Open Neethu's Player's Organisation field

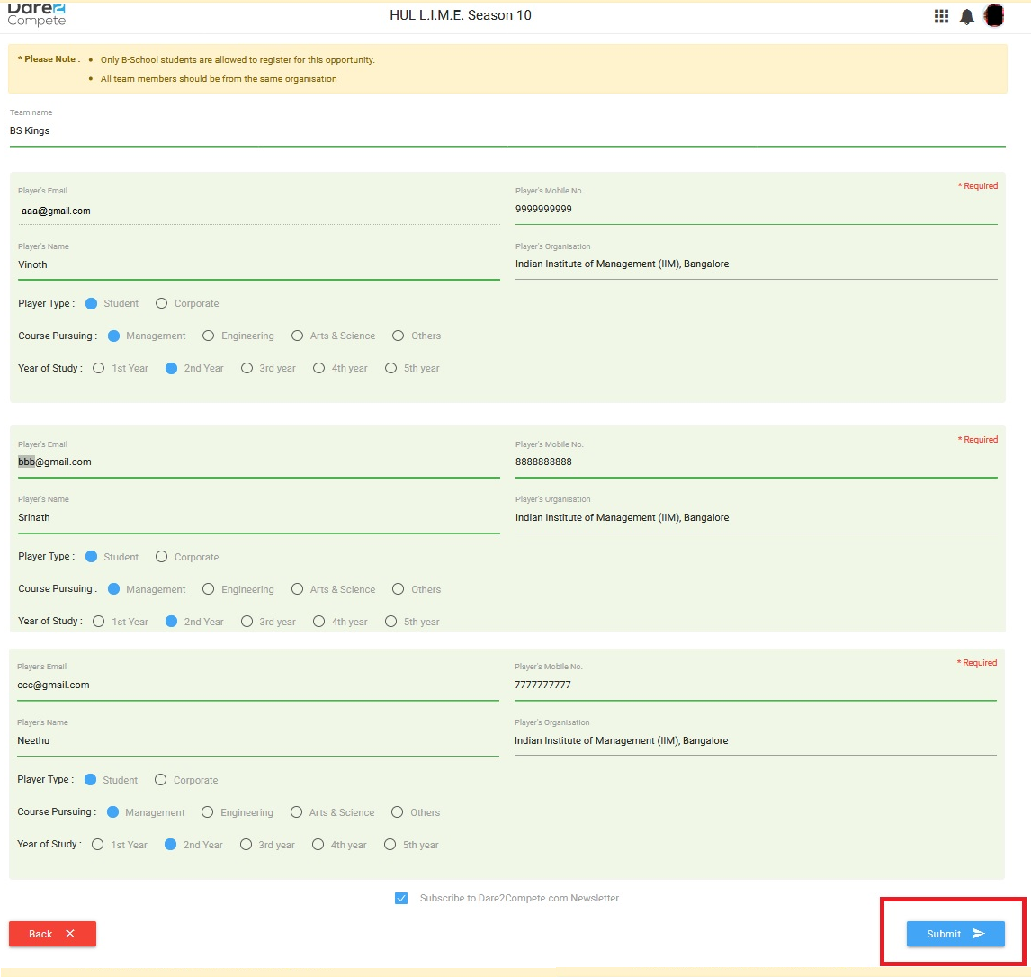point(755,741)
